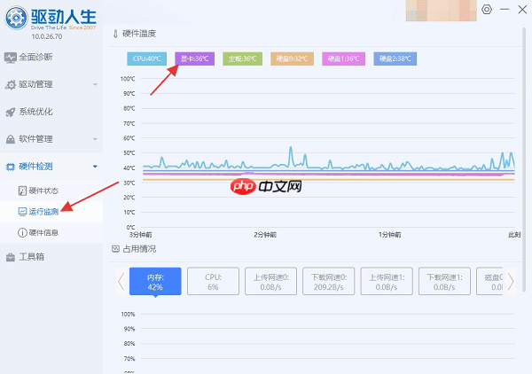Toggle the 显卡:36℃ temperature series
Viewport: 532px width, 374px height.
point(194,58)
